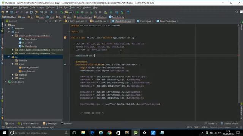The image size is (243, 136).
Task: Click the SDK Manager icon
Action: [122, 12]
